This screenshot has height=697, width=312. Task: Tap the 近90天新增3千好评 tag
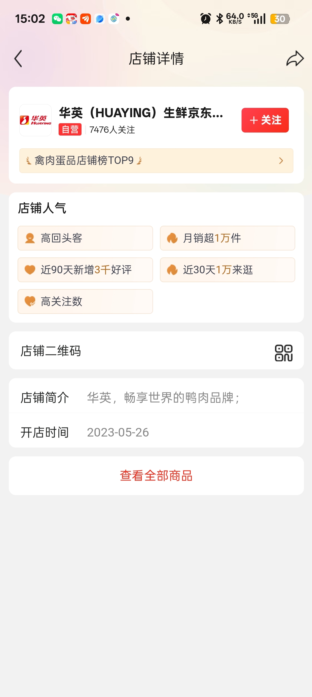[x=85, y=270]
